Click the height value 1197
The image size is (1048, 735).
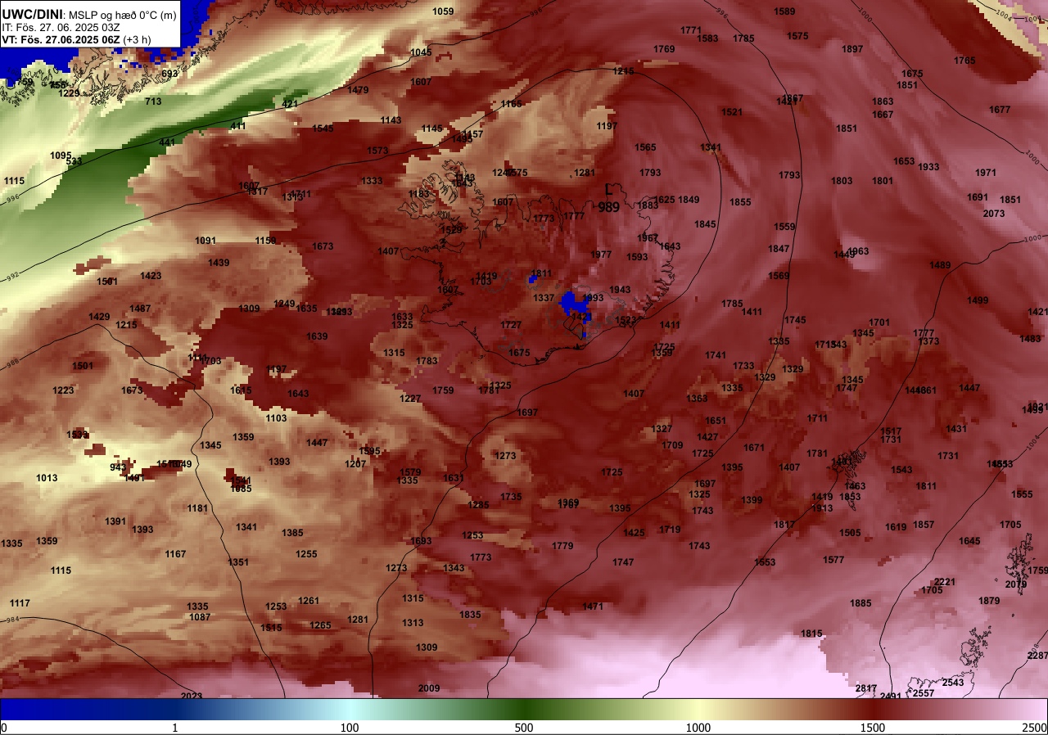pos(607,126)
